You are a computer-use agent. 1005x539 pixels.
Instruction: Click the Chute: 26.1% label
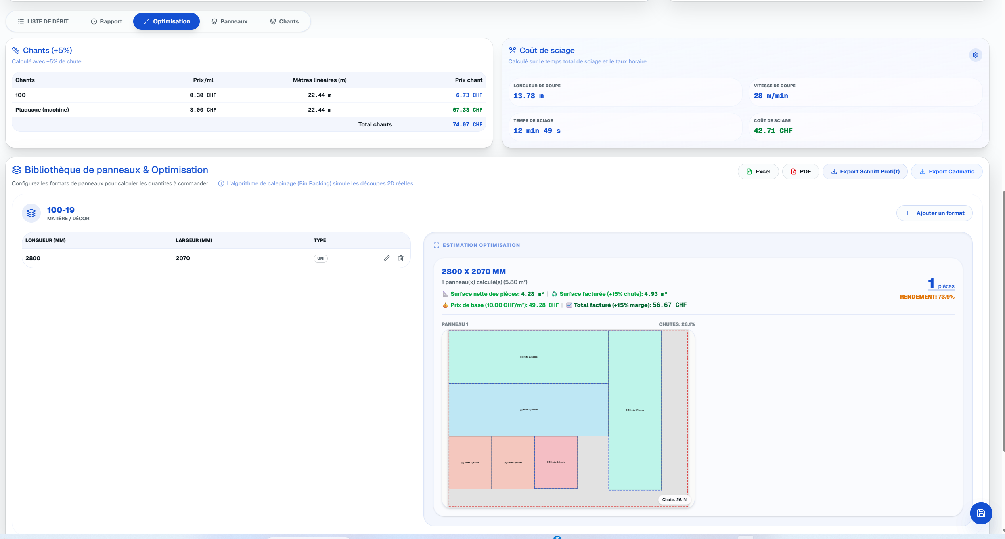(674, 499)
